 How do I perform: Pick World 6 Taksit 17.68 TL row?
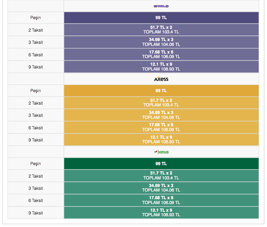click(161, 54)
